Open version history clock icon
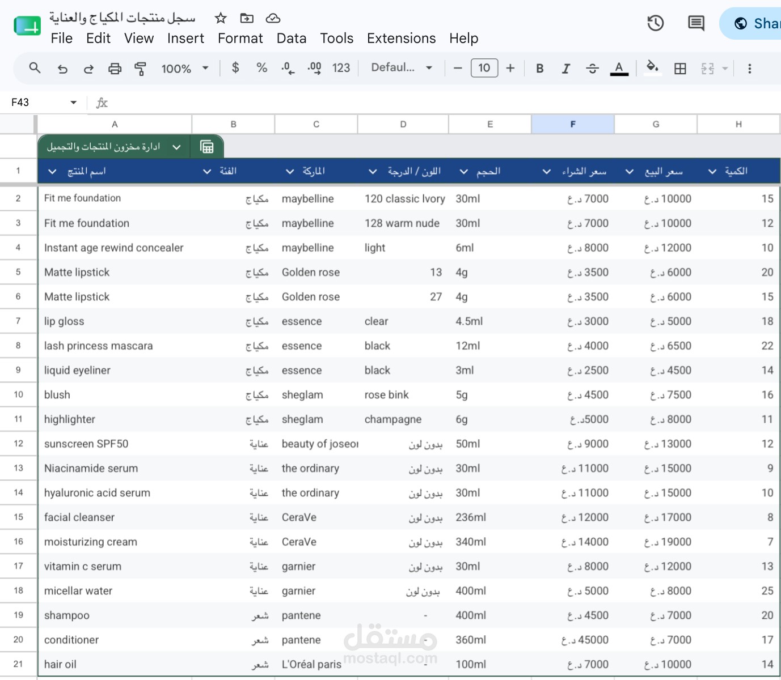The width and height of the screenshot is (781, 680). click(x=656, y=23)
